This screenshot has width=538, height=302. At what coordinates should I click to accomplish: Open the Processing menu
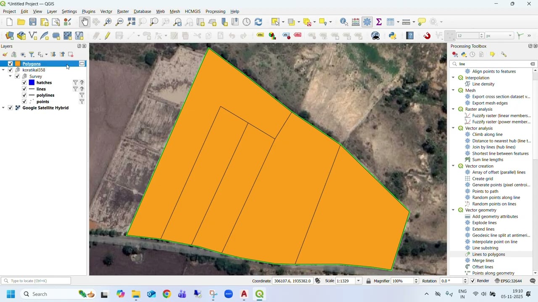tap(215, 11)
